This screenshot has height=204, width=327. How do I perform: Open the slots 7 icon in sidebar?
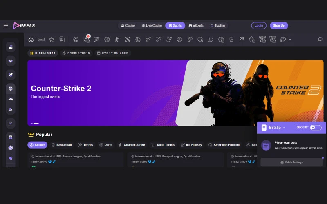point(11,61)
